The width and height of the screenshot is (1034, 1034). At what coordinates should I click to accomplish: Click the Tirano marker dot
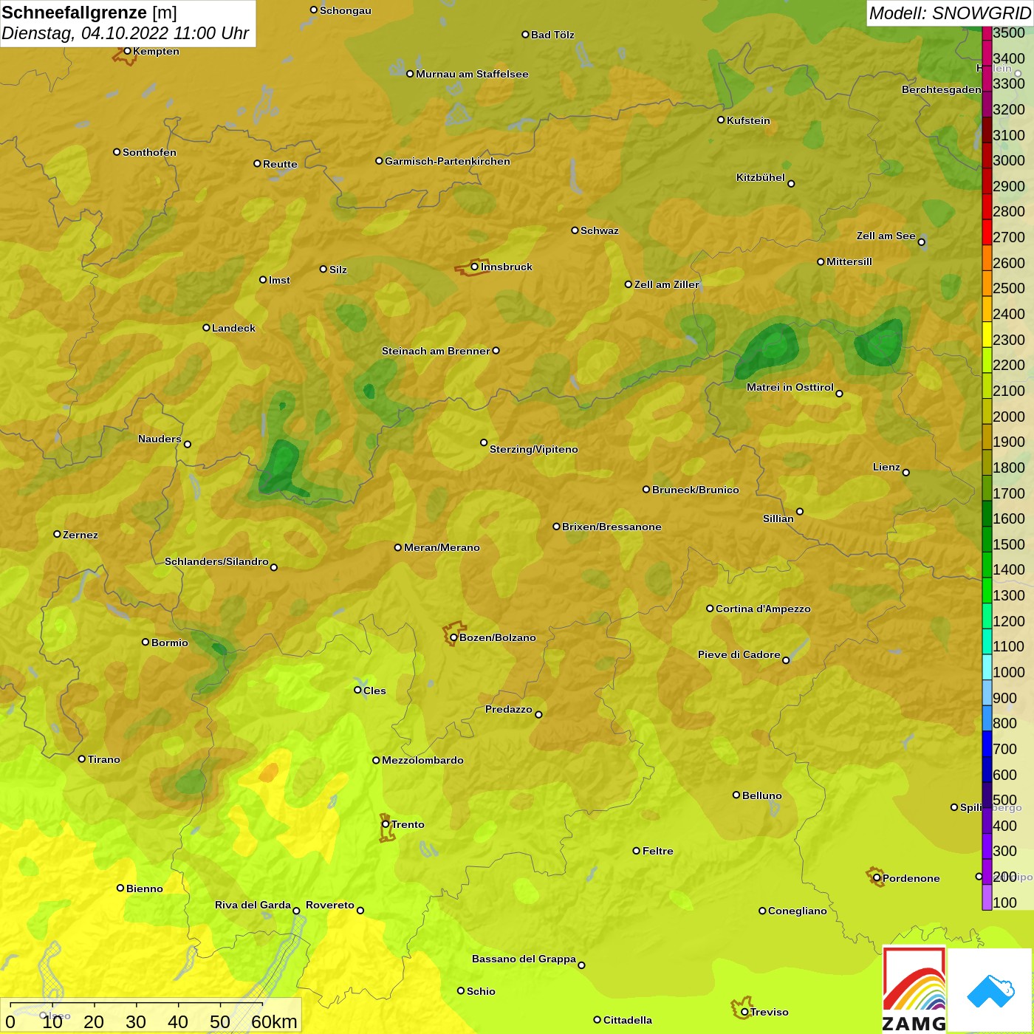82,759
